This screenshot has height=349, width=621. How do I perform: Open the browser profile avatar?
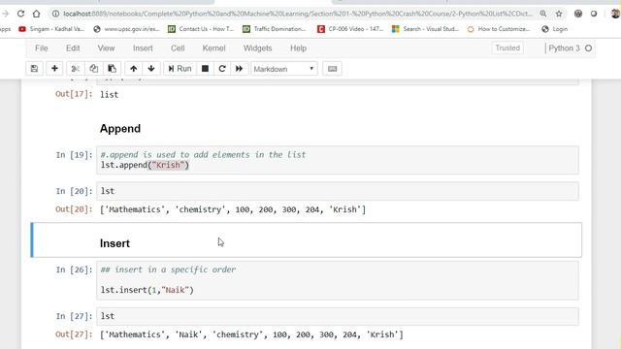coord(615,14)
